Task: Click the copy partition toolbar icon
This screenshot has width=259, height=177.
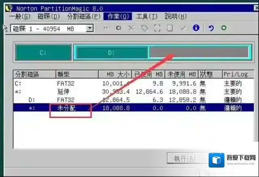Action: pyautogui.click(x=170, y=28)
